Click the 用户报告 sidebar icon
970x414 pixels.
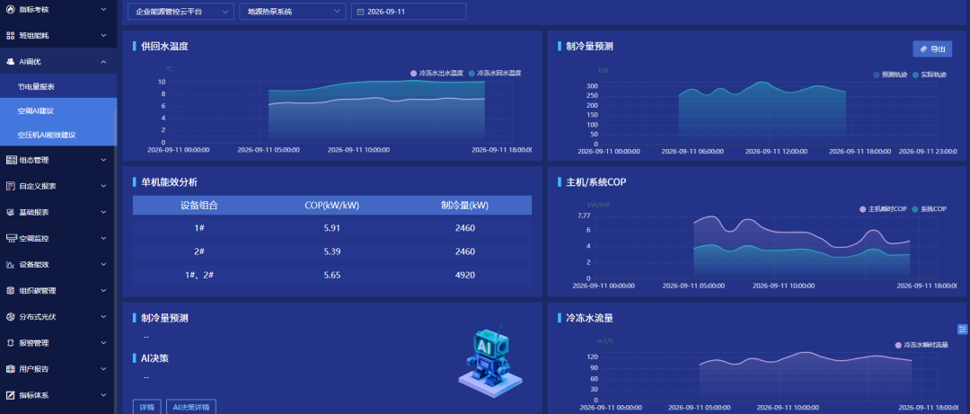pos(11,369)
